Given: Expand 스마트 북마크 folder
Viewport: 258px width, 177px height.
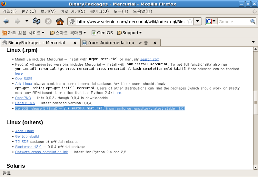Looking at the screenshot, I should point(68,33).
